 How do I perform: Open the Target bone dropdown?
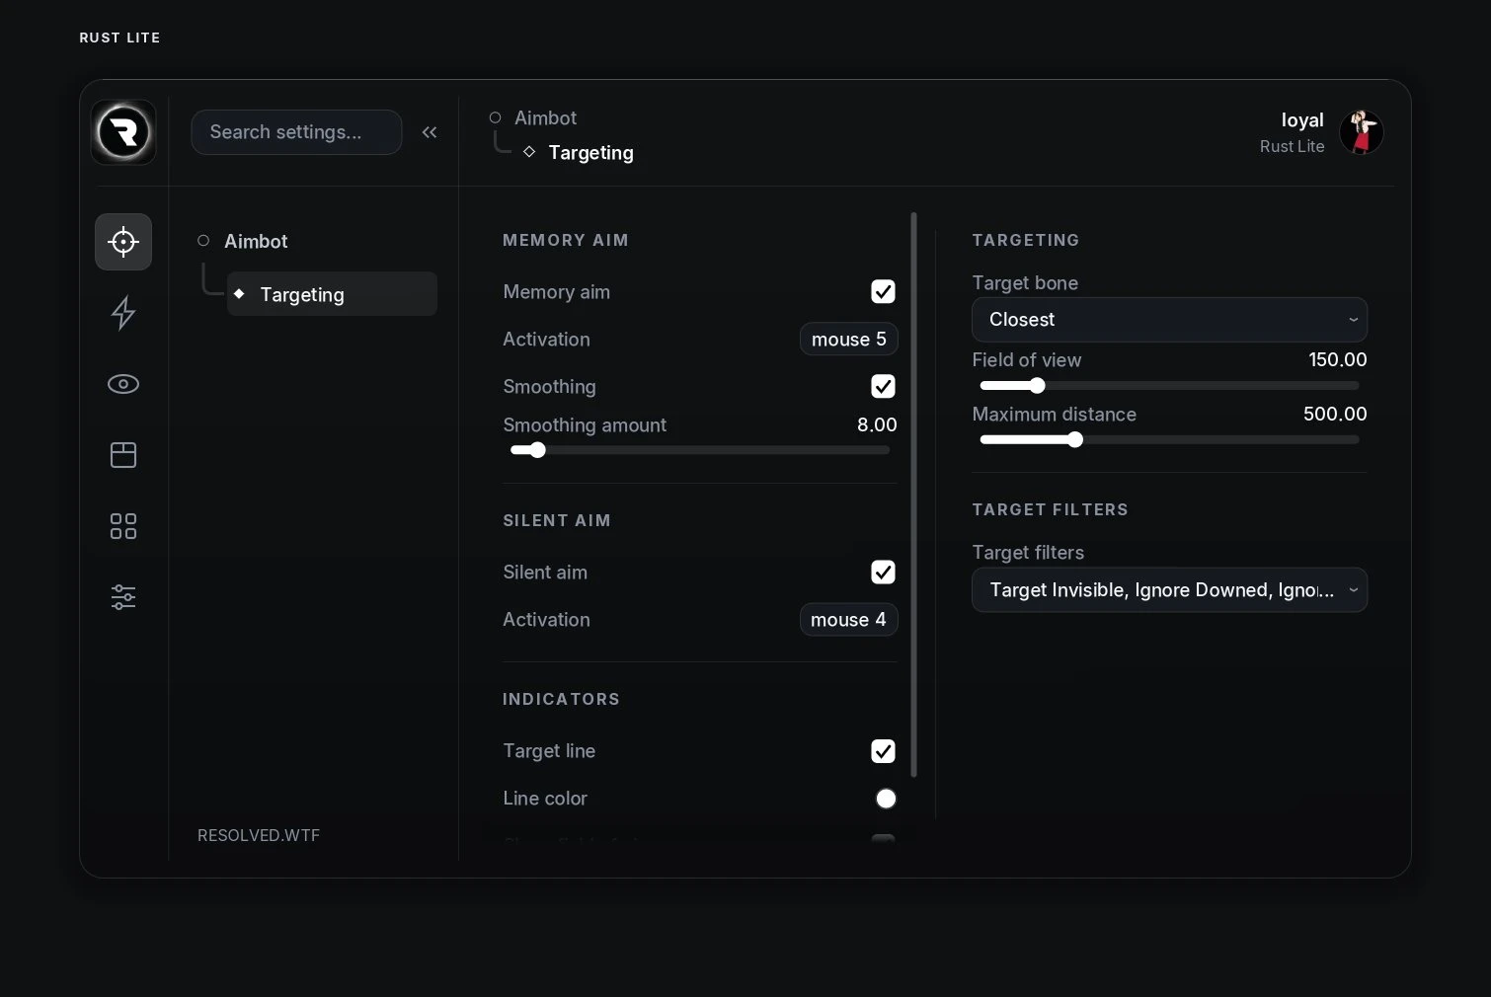coord(1169,320)
